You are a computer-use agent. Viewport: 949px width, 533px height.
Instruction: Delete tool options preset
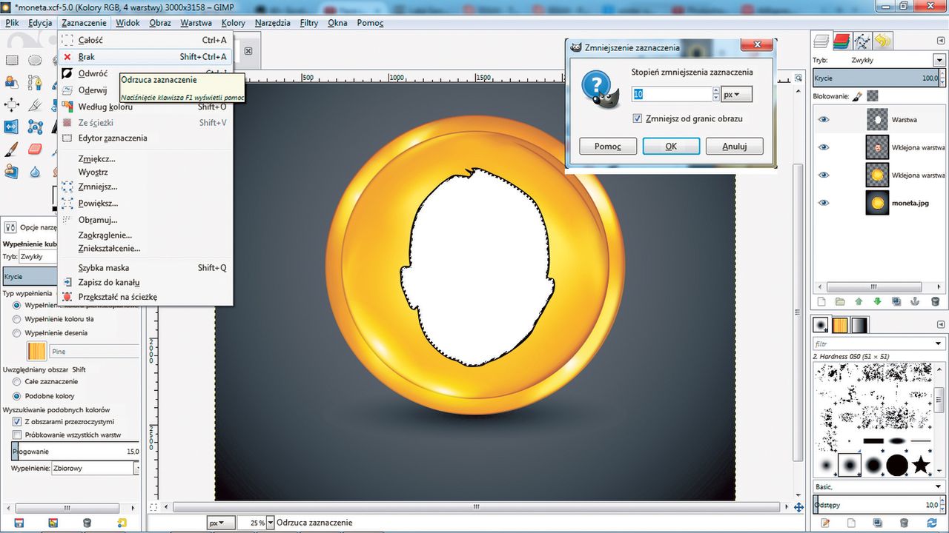click(87, 523)
